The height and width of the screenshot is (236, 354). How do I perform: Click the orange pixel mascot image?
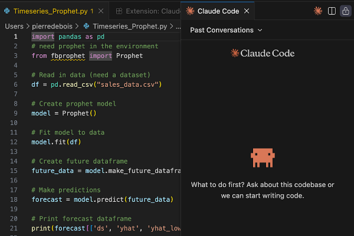click(x=263, y=158)
